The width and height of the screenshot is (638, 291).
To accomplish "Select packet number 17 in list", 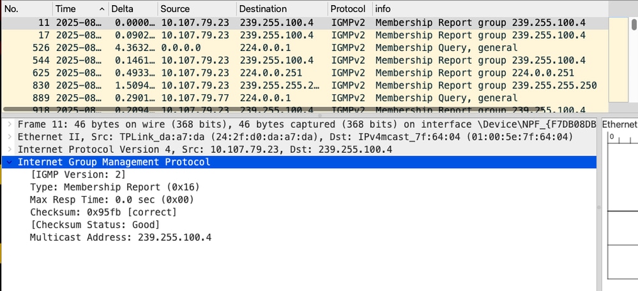I will point(255,35).
